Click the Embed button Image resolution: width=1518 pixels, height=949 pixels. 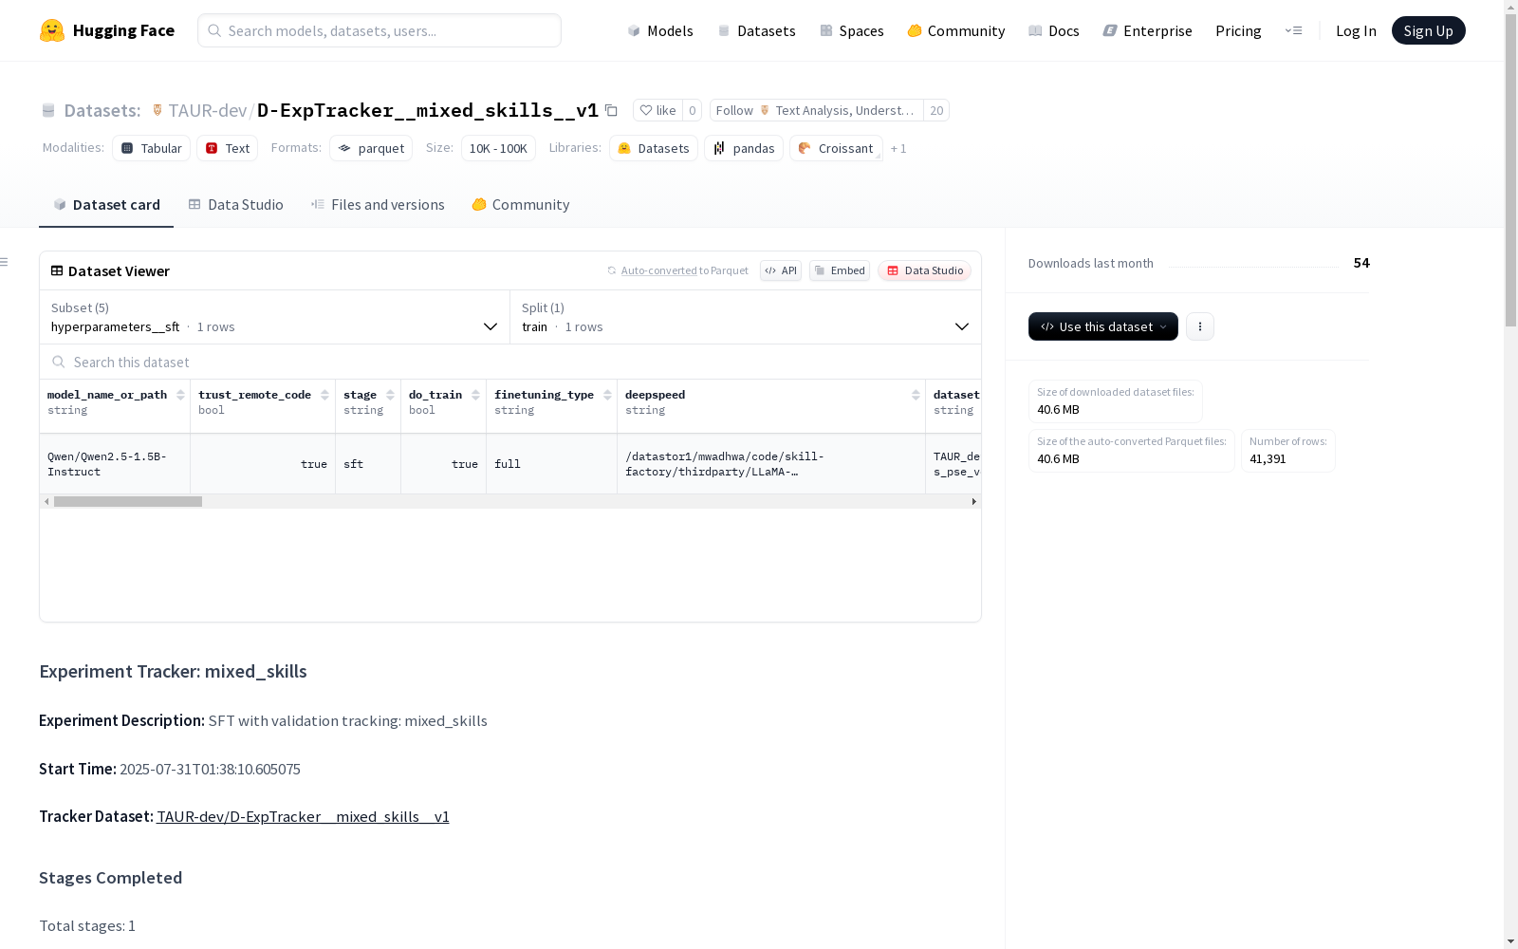840,270
